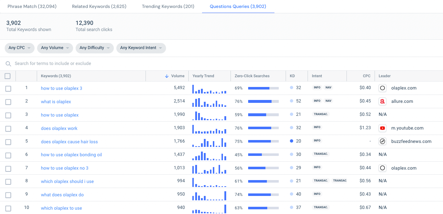Click zero-click bar for 'how to use olaplex bonding oil'
Screen dimensions: 443x214
click(263, 154)
